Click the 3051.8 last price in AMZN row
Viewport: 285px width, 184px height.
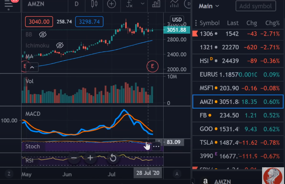coord(229,102)
